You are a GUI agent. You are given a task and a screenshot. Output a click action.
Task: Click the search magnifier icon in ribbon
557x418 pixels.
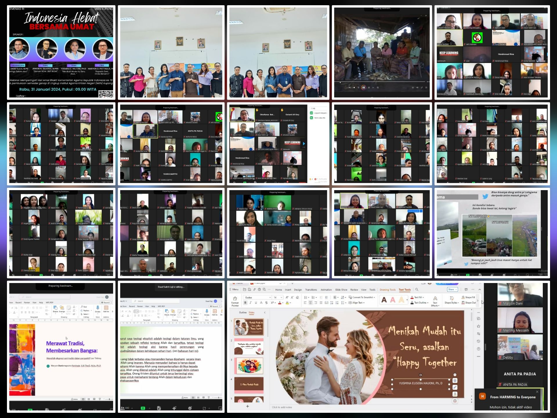(x=417, y=289)
